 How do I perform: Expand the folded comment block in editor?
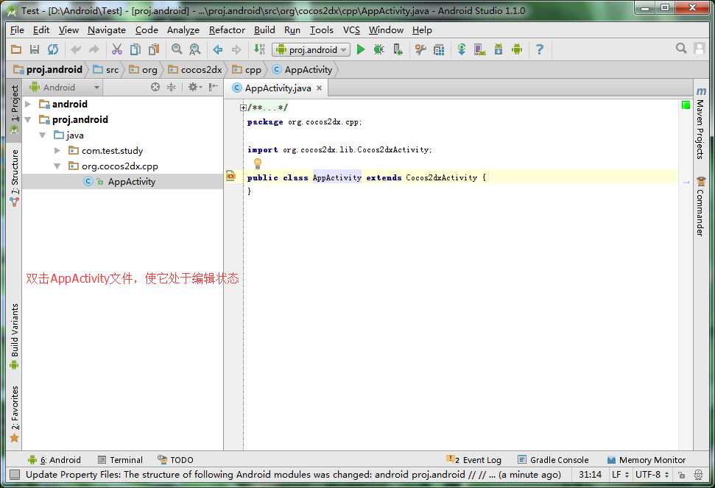click(243, 107)
